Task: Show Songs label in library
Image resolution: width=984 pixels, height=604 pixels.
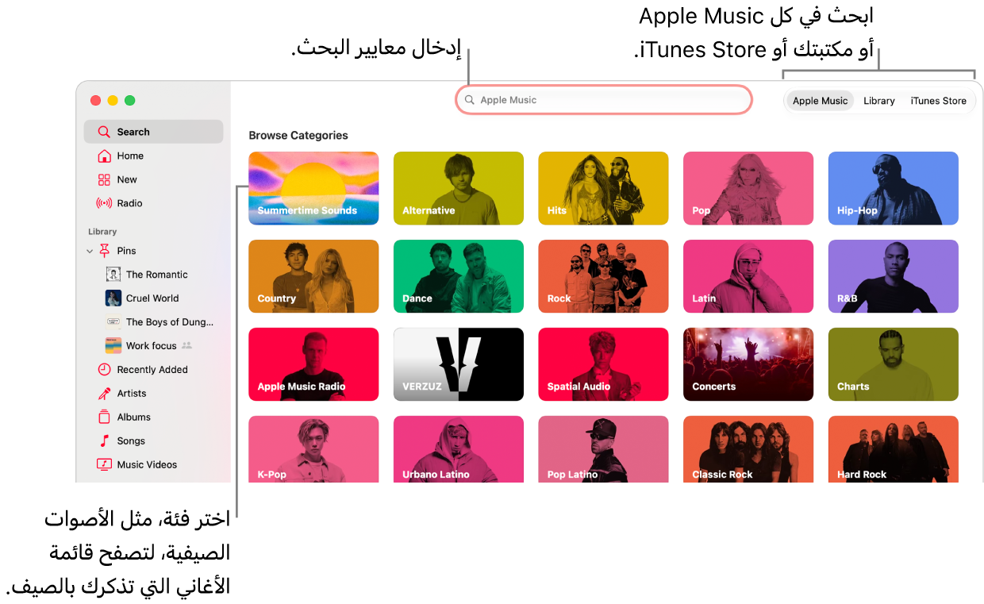Action: (x=131, y=441)
